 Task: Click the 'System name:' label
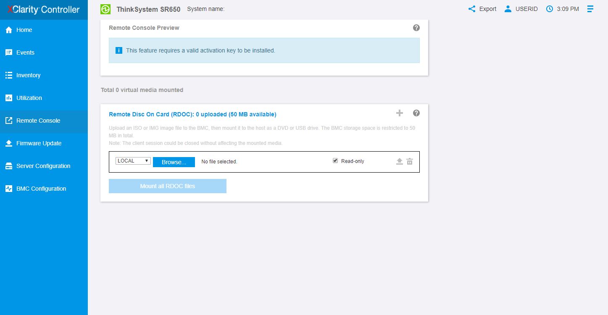(x=206, y=9)
